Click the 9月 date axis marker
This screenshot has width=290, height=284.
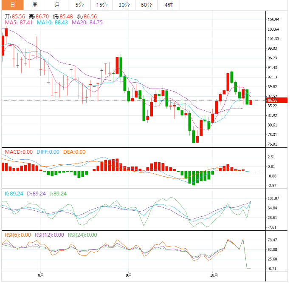[x=129, y=275]
